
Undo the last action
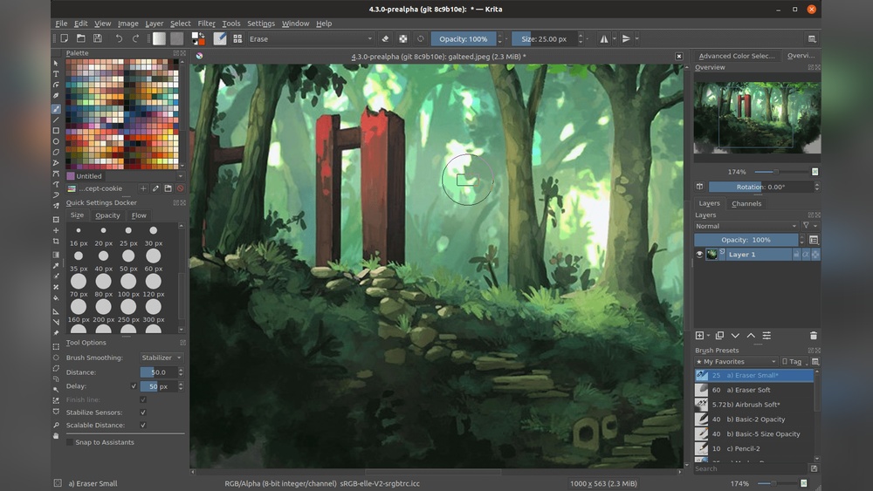point(119,38)
